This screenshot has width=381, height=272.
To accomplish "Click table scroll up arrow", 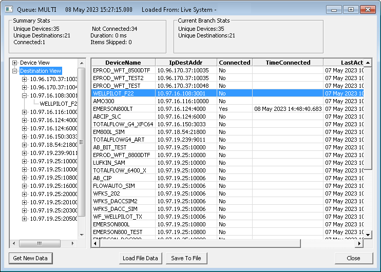I will tap(368, 63).
